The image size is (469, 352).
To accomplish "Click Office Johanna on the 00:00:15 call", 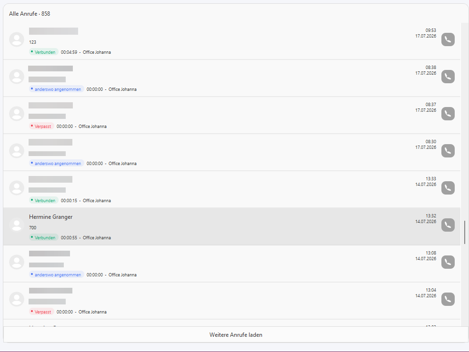I will 97,201.
